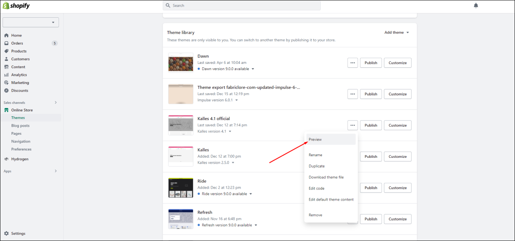Open the more actions menu for Dawn
Screen dimensions: 515x241
click(x=353, y=63)
